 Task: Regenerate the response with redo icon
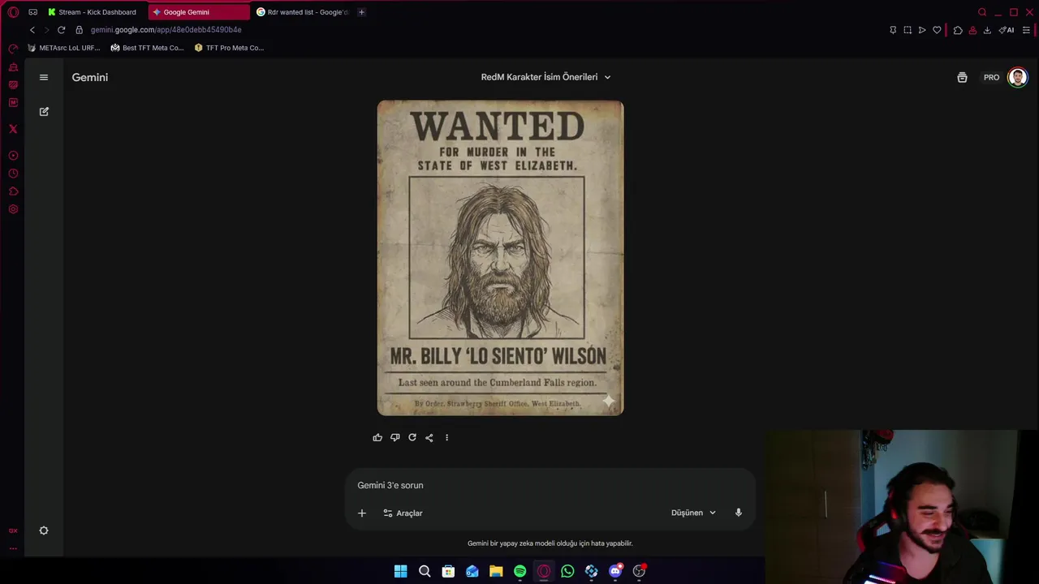pos(412,437)
